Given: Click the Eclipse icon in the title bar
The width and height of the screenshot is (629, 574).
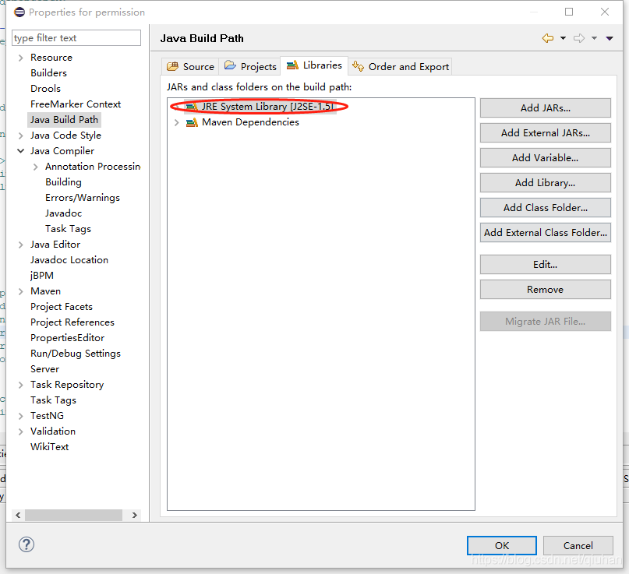Looking at the screenshot, I should pos(19,12).
